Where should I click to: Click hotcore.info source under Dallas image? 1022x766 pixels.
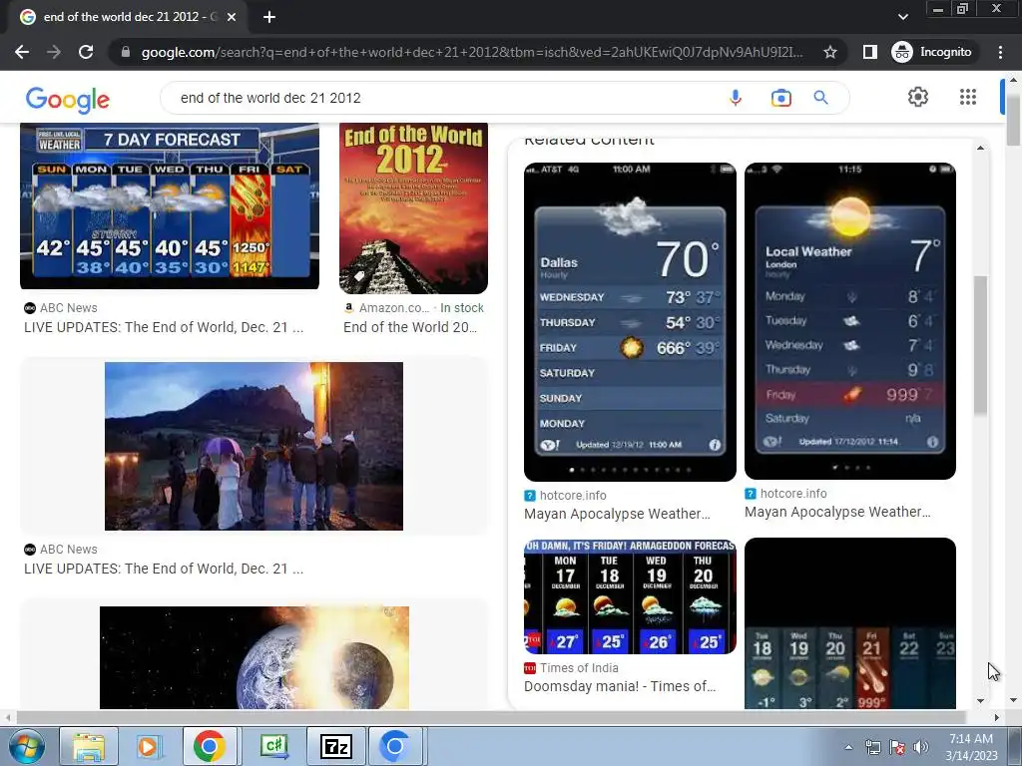(x=573, y=495)
